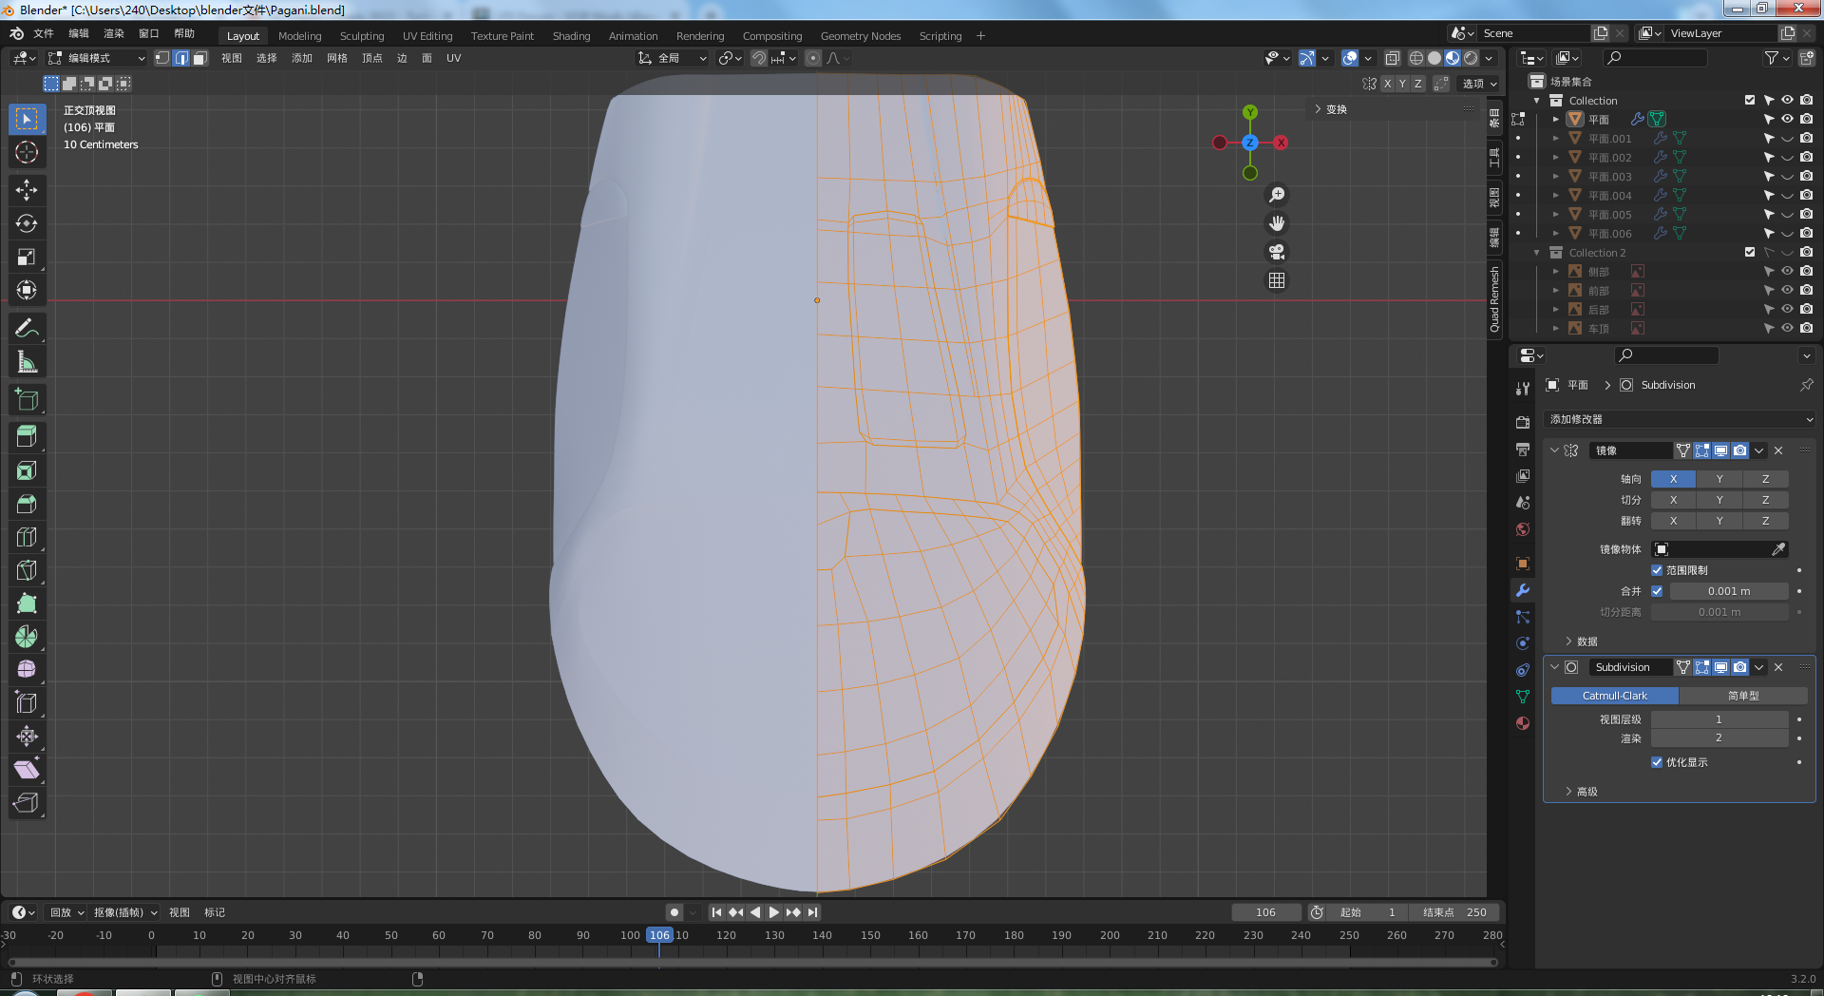Click the 视图层级 levels slider field
The height and width of the screenshot is (996, 1824).
pos(1719,719)
